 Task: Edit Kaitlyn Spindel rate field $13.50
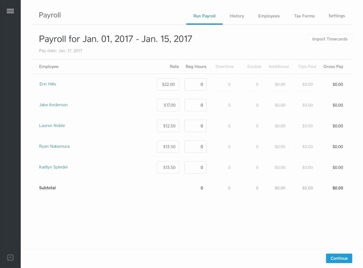tap(168, 167)
